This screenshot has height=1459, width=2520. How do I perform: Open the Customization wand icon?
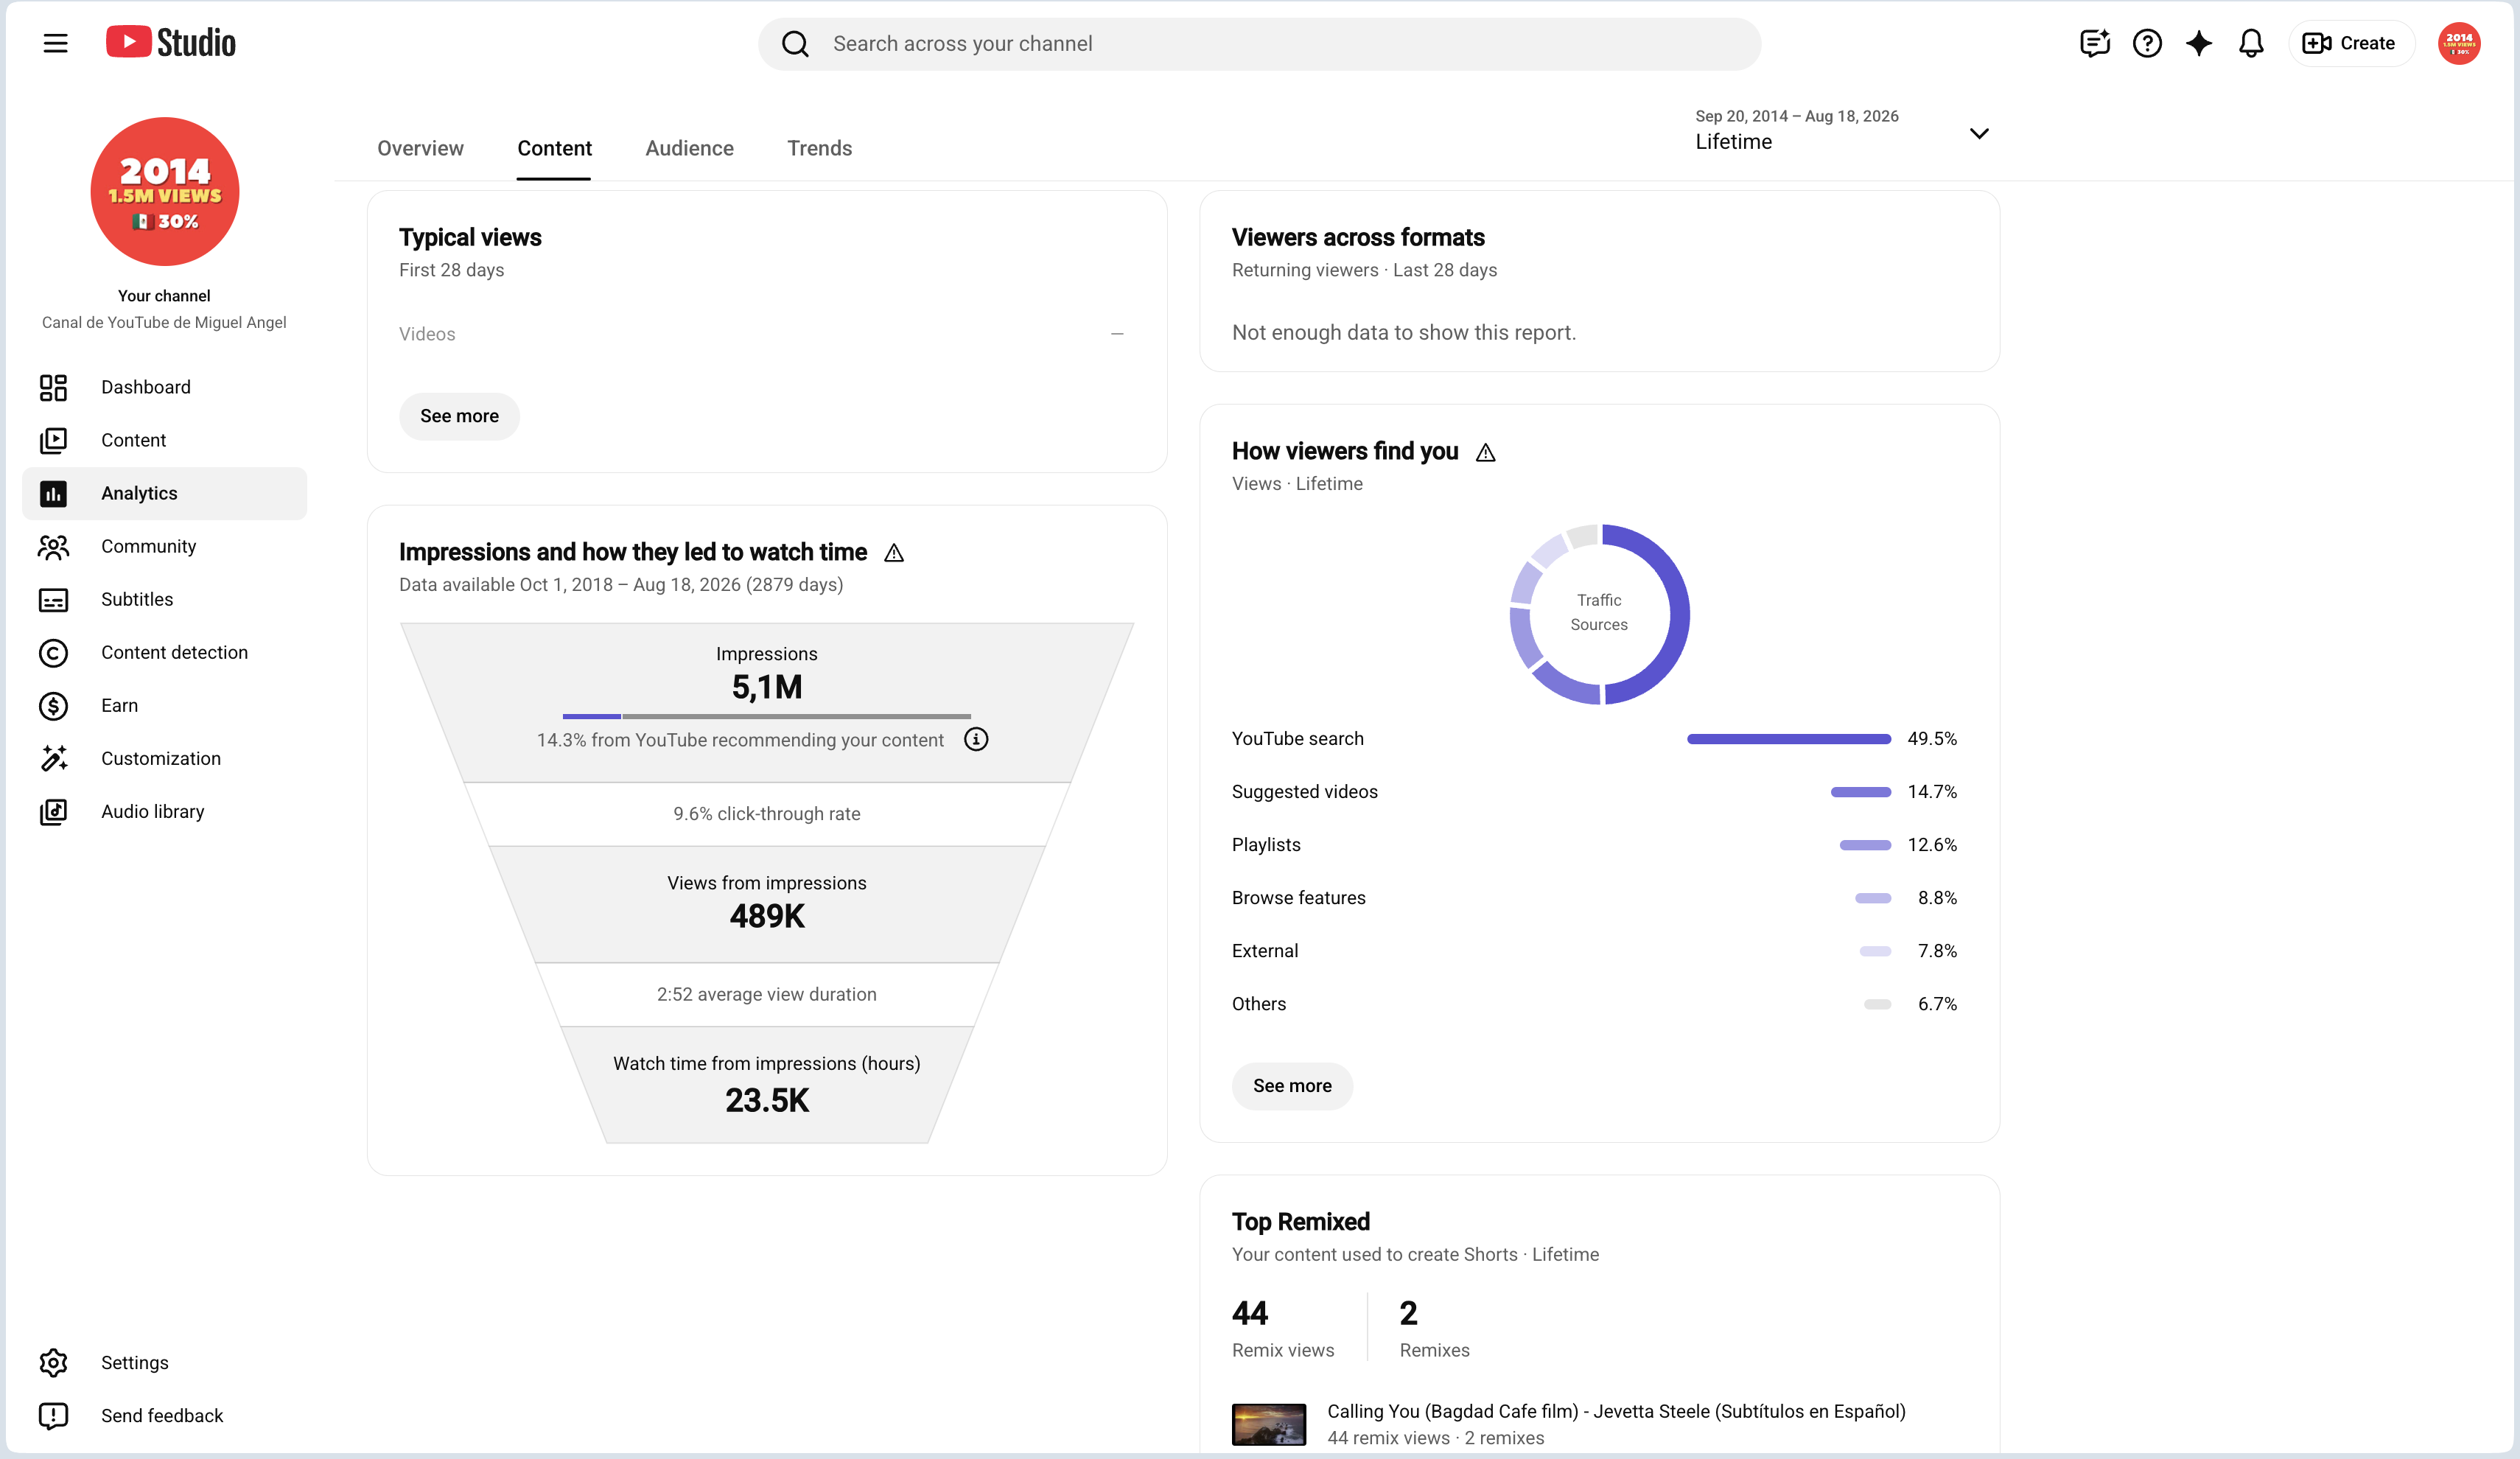(53, 758)
